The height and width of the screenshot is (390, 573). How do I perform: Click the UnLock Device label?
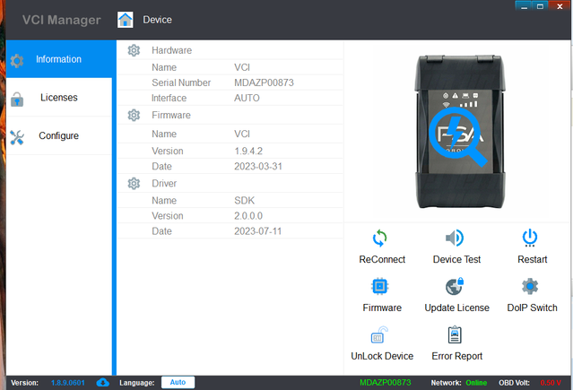coord(382,356)
